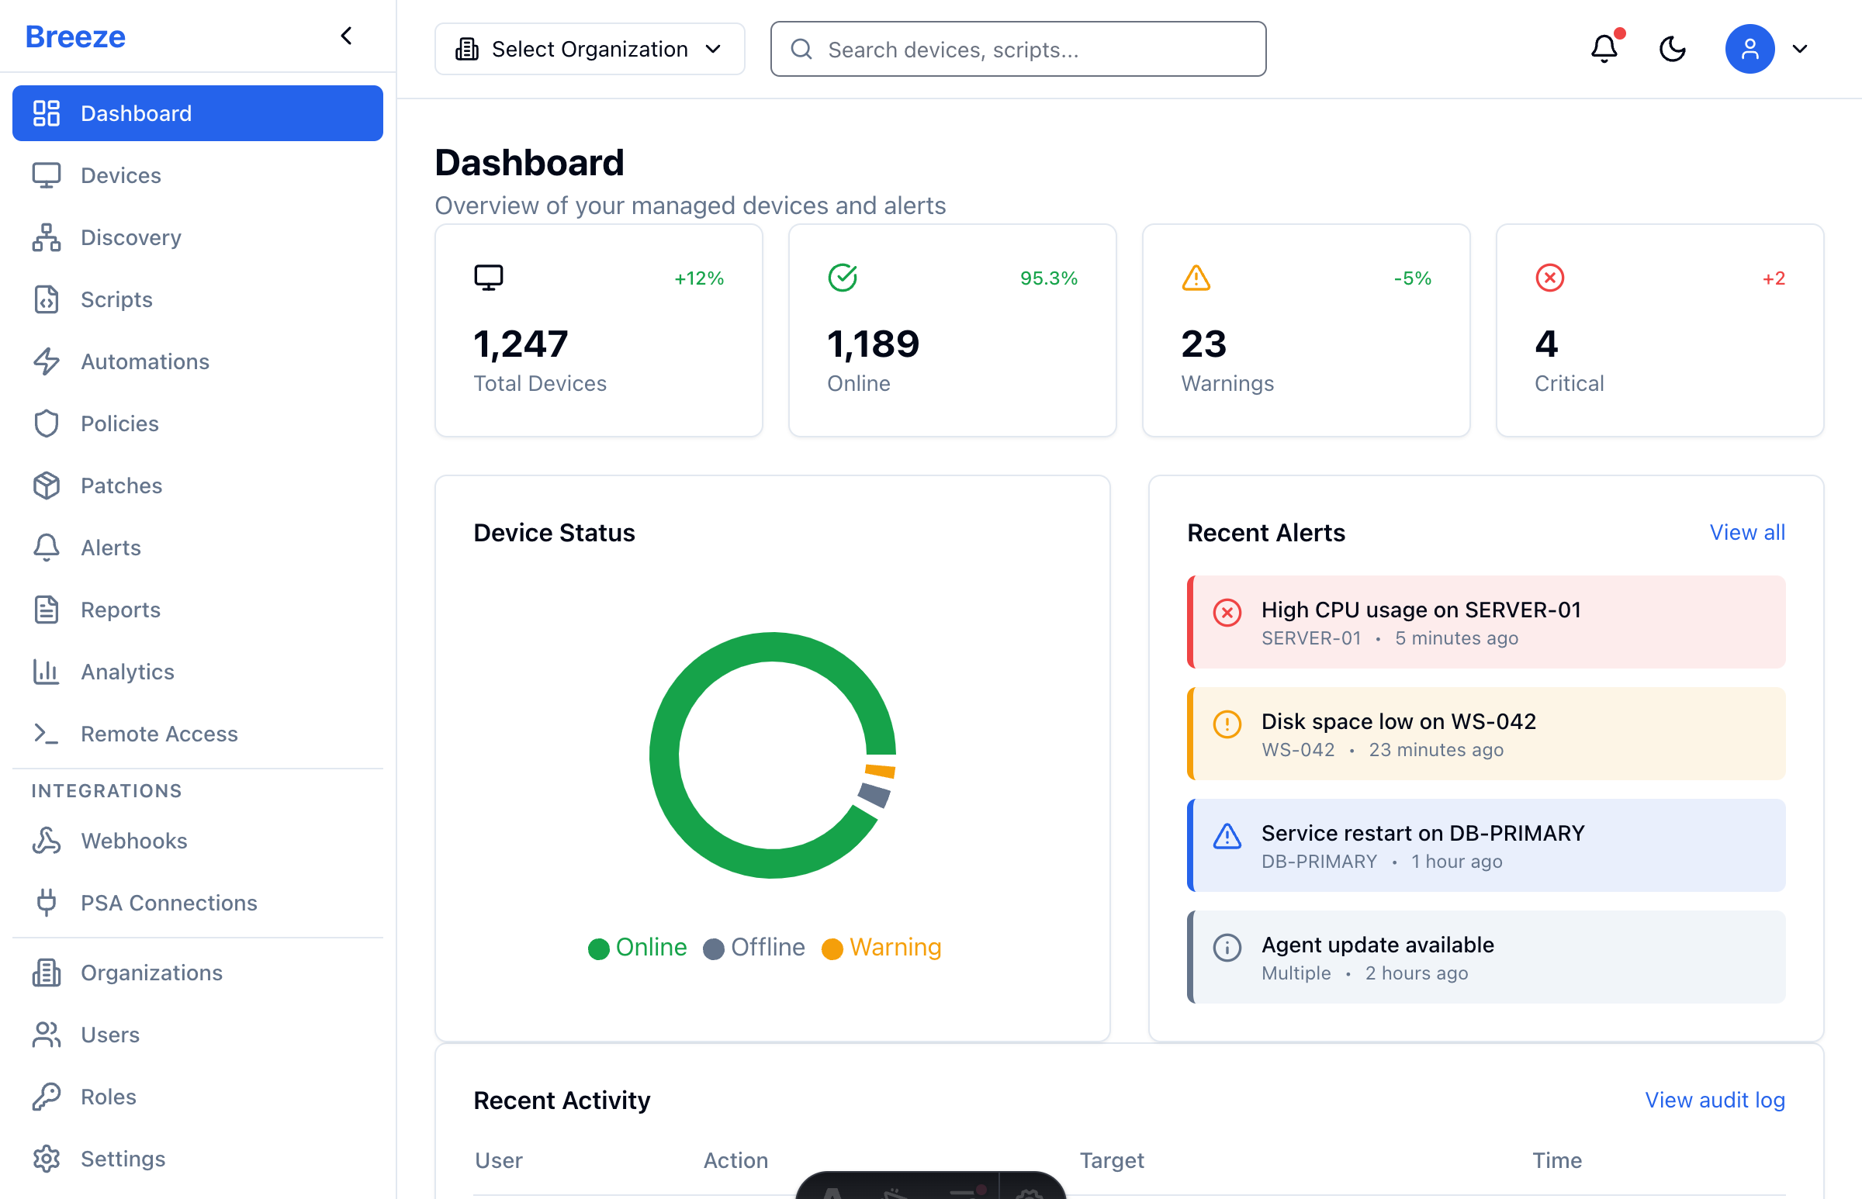Viewport: 1862px width, 1199px height.
Task: Open the audit log via View audit log
Action: 1715,1101
